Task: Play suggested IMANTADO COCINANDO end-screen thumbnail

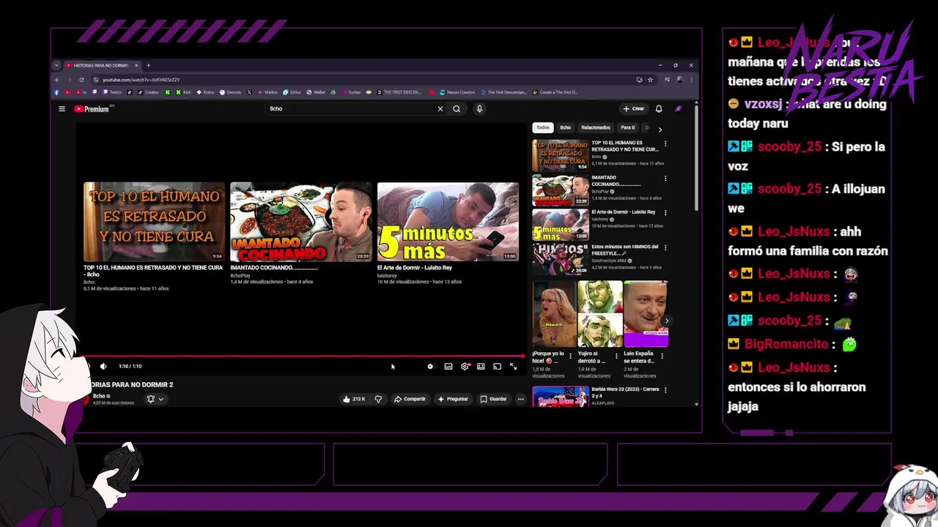Action: click(x=301, y=222)
